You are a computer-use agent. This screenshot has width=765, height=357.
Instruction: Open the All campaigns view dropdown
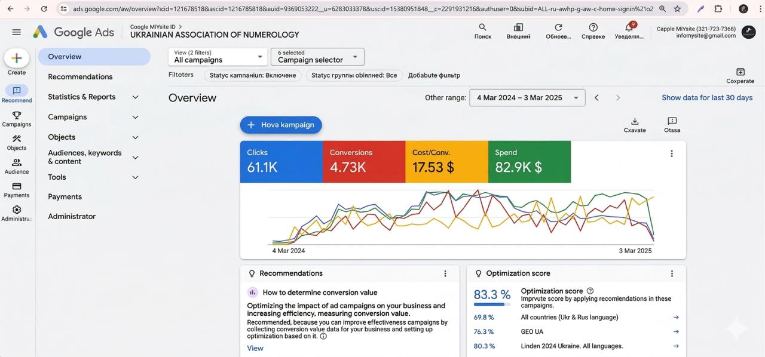click(217, 57)
